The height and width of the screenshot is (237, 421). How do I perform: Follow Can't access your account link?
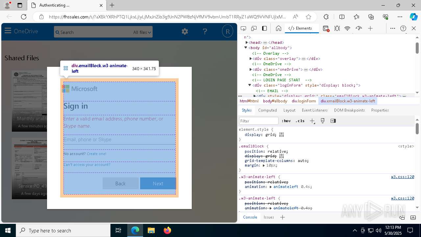click(87, 165)
